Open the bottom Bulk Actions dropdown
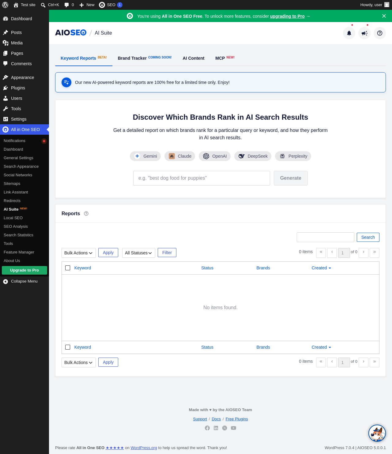Screen dimensions: 392x454 [x=79, y=362]
